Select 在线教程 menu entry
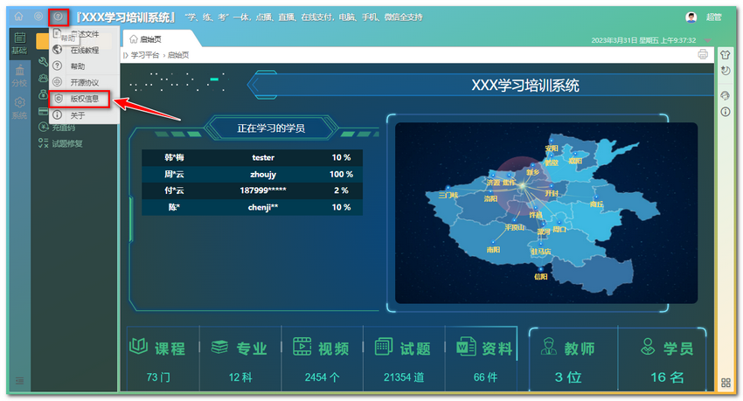Viewport: 743px width, 401px height. [x=84, y=51]
